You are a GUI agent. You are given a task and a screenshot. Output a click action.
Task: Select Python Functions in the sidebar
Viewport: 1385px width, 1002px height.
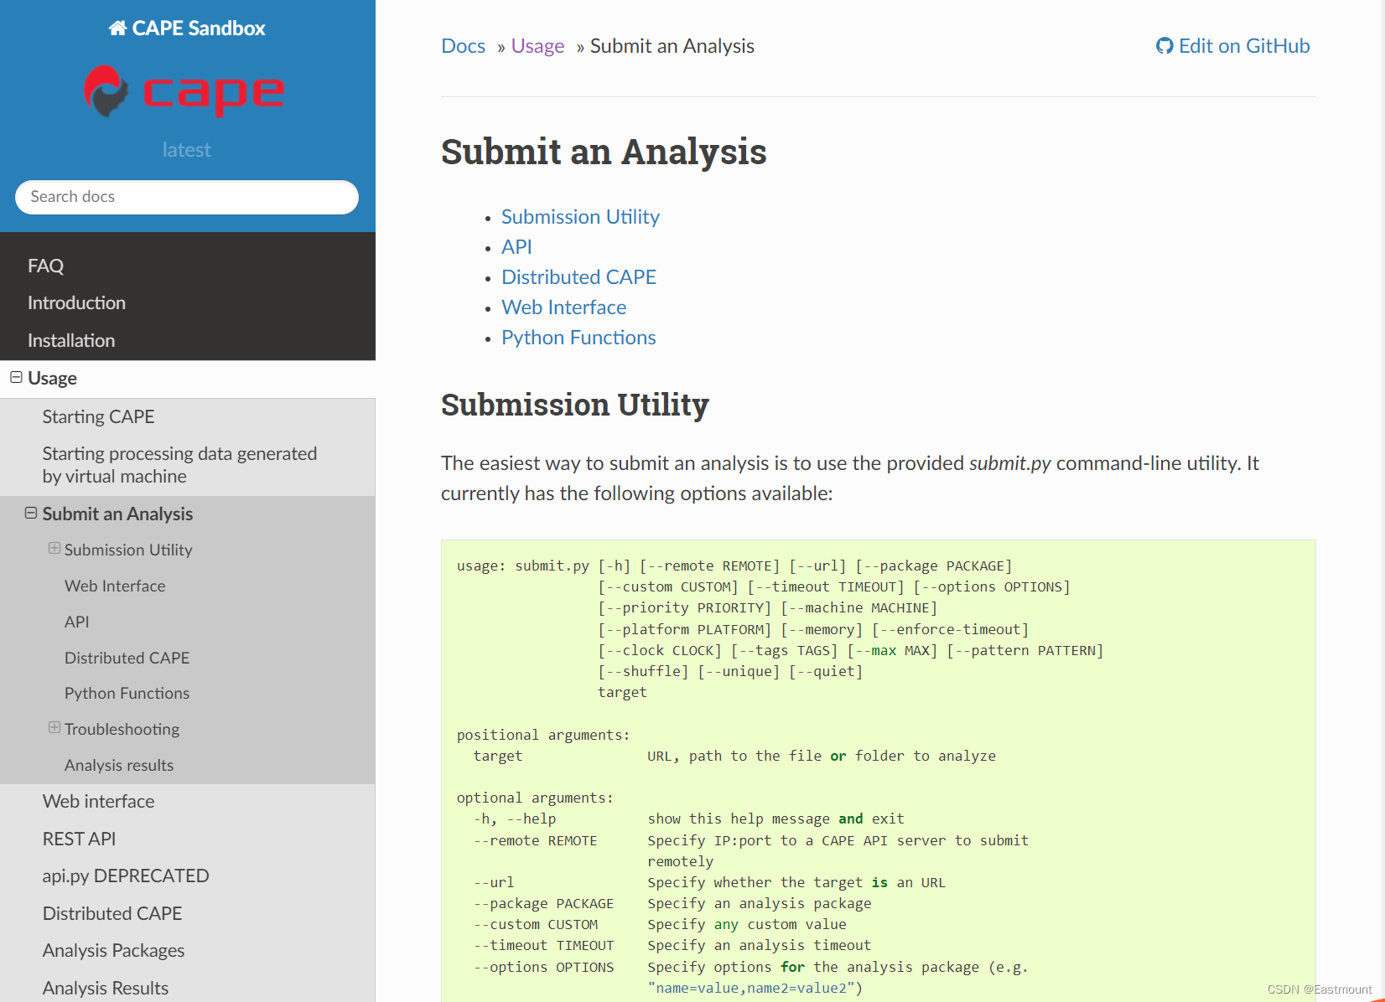click(127, 693)
